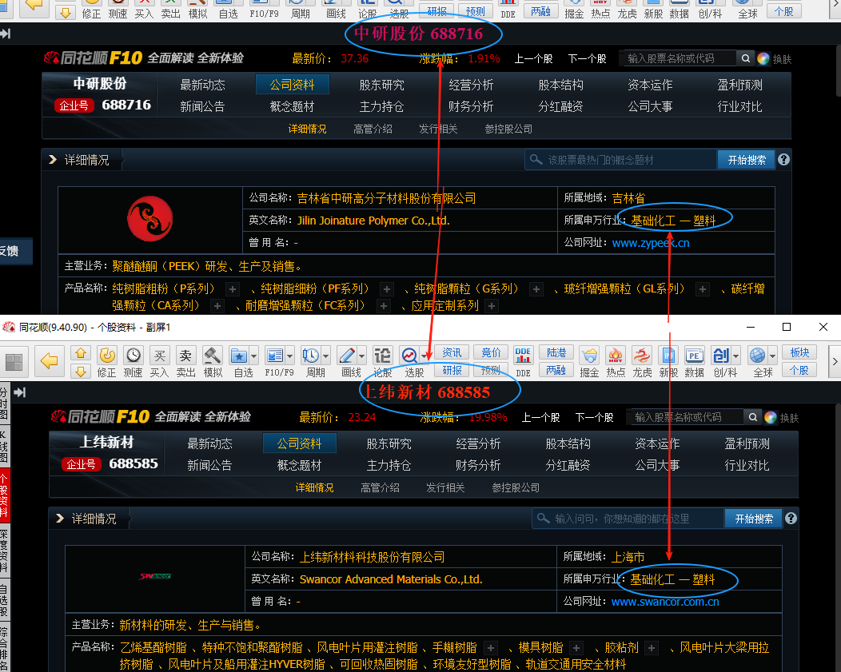The height and width of the screenshot is (672, 841).
Task: Click the 选股 magnifier icon
Action: click(409, 356)
